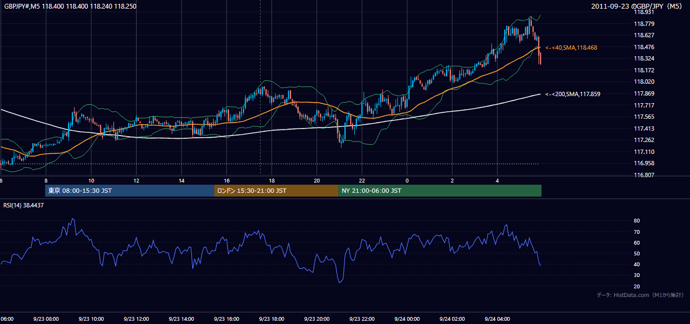The height and width of the screenshot is (324, 690).
Task: Click the HistData.com data source credit
Action: [640, 295]
